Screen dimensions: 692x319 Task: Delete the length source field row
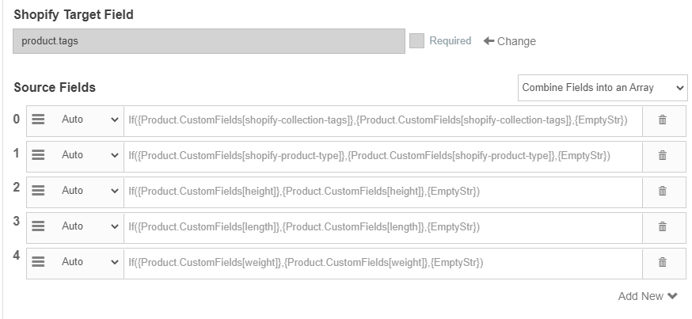click(x=663, y=226)
